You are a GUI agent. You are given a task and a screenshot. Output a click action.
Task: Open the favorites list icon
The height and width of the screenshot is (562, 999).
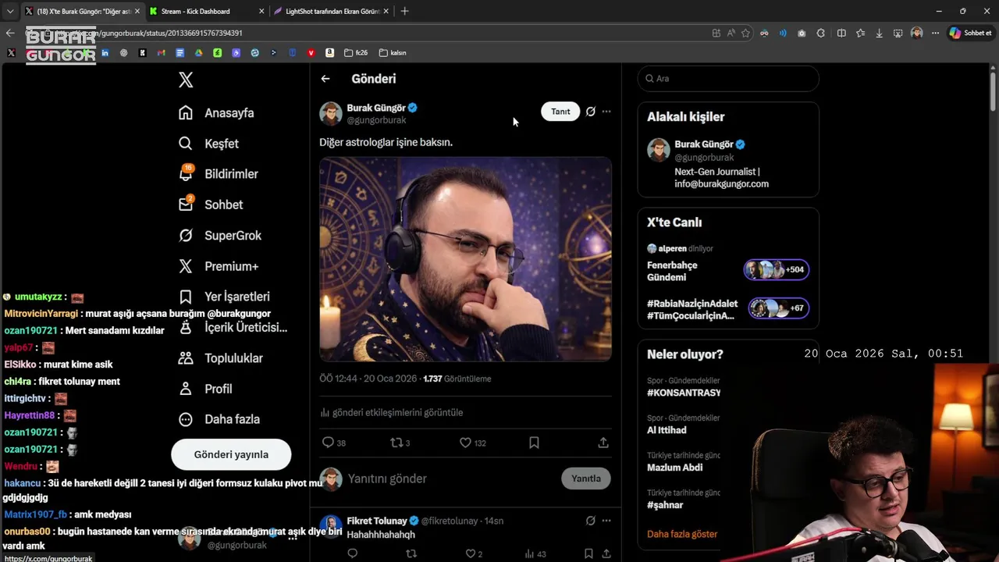pyautogui.click(x=860, y=33)
